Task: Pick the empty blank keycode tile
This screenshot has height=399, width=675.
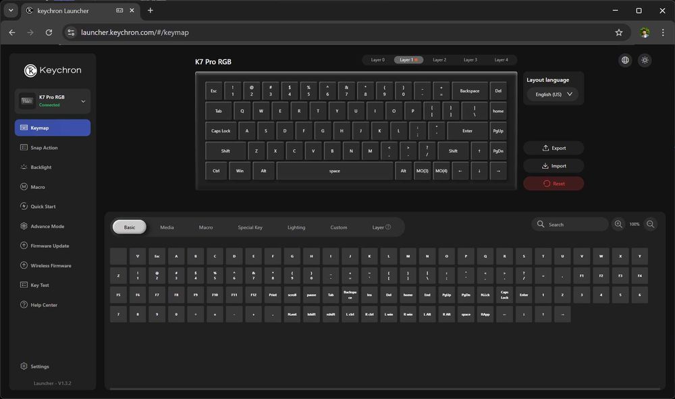Action: 118,256
